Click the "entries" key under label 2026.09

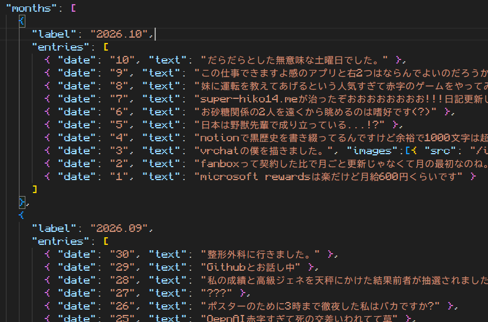coord(60,241)
